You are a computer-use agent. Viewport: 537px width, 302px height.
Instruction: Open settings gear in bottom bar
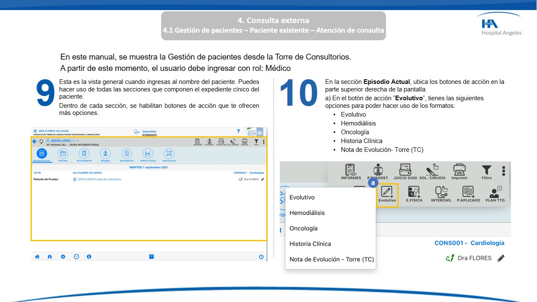coord(63,257)
